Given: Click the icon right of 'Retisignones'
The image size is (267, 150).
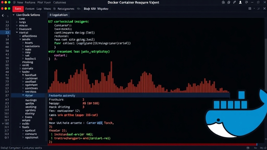Looking at the screenshot, I should coord(78,9).
